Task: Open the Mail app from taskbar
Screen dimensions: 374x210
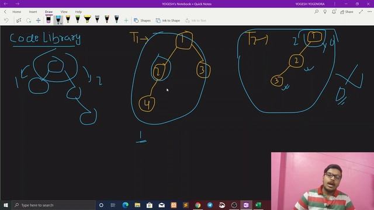Action: pos(162,205)
